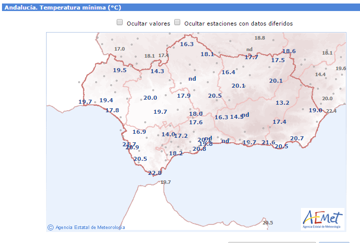Enable 'Ocultar estaciones con datos diferidos' checkbox
The height and width of the screenshot is (243, 360).
point(177,23)
